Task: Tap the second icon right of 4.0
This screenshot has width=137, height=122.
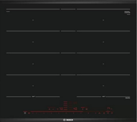Action: (86, 109)
